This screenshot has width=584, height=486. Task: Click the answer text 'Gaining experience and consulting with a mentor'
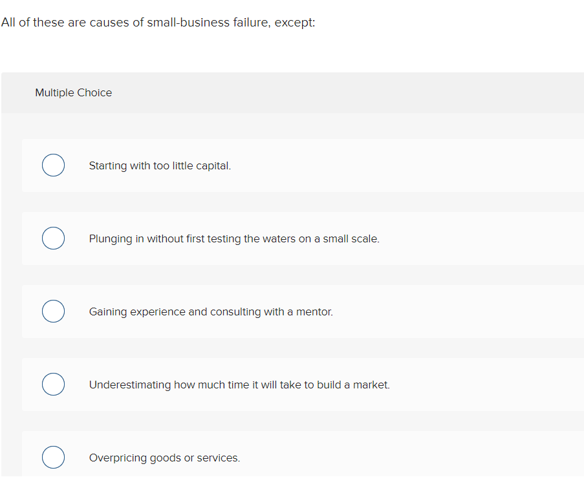click(x=211, y=312)
